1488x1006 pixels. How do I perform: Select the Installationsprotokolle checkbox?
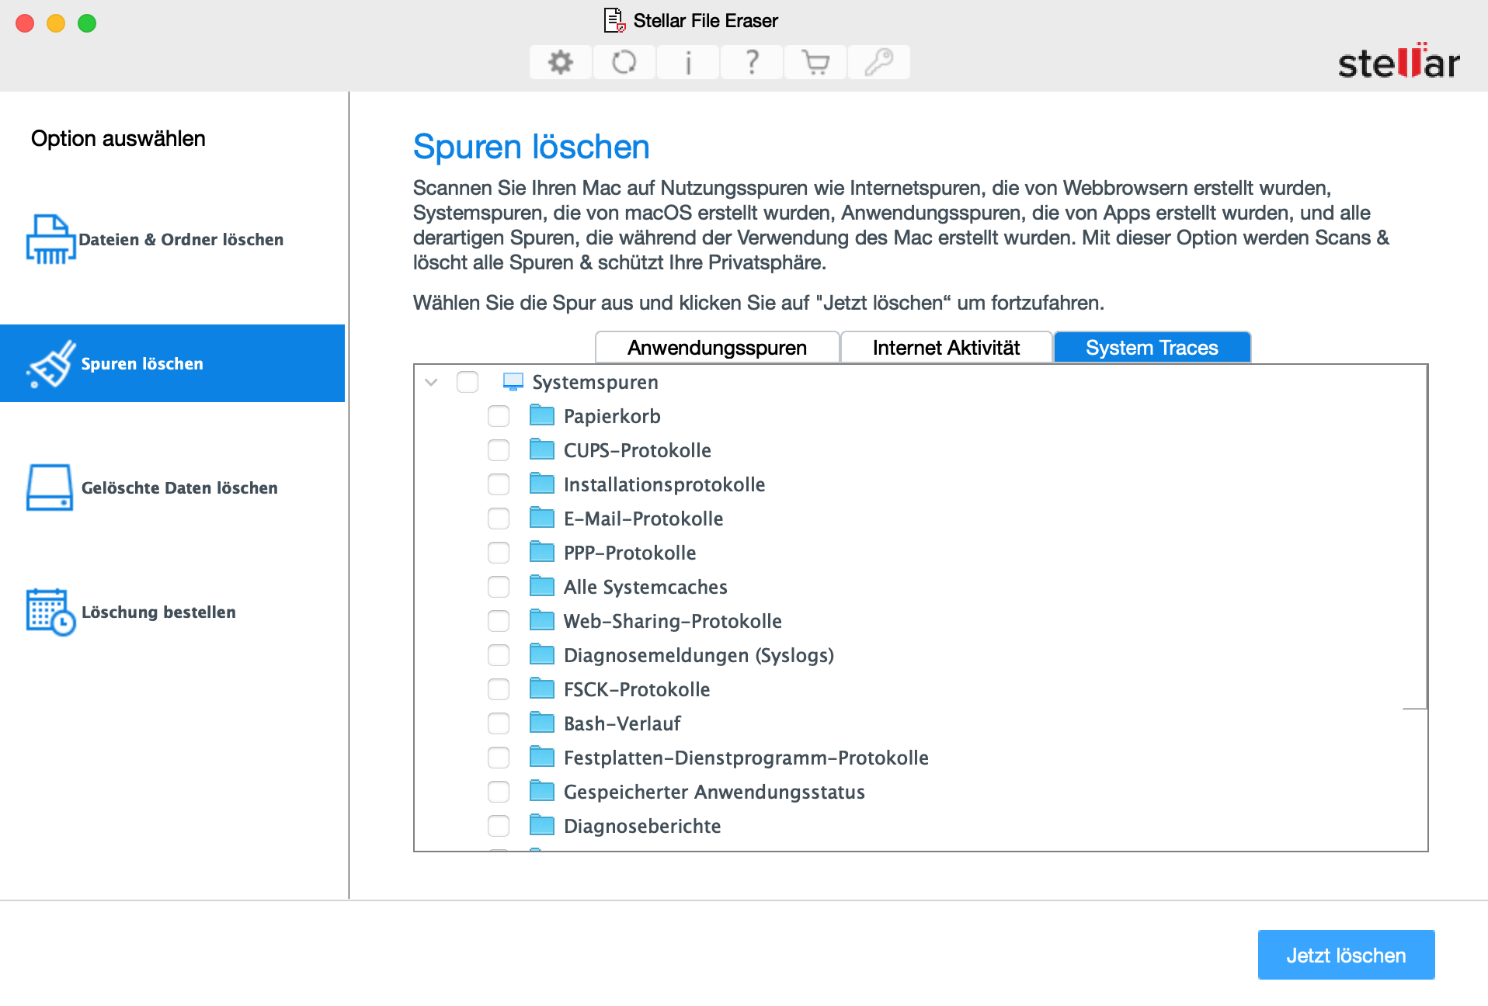pos(499,484)
